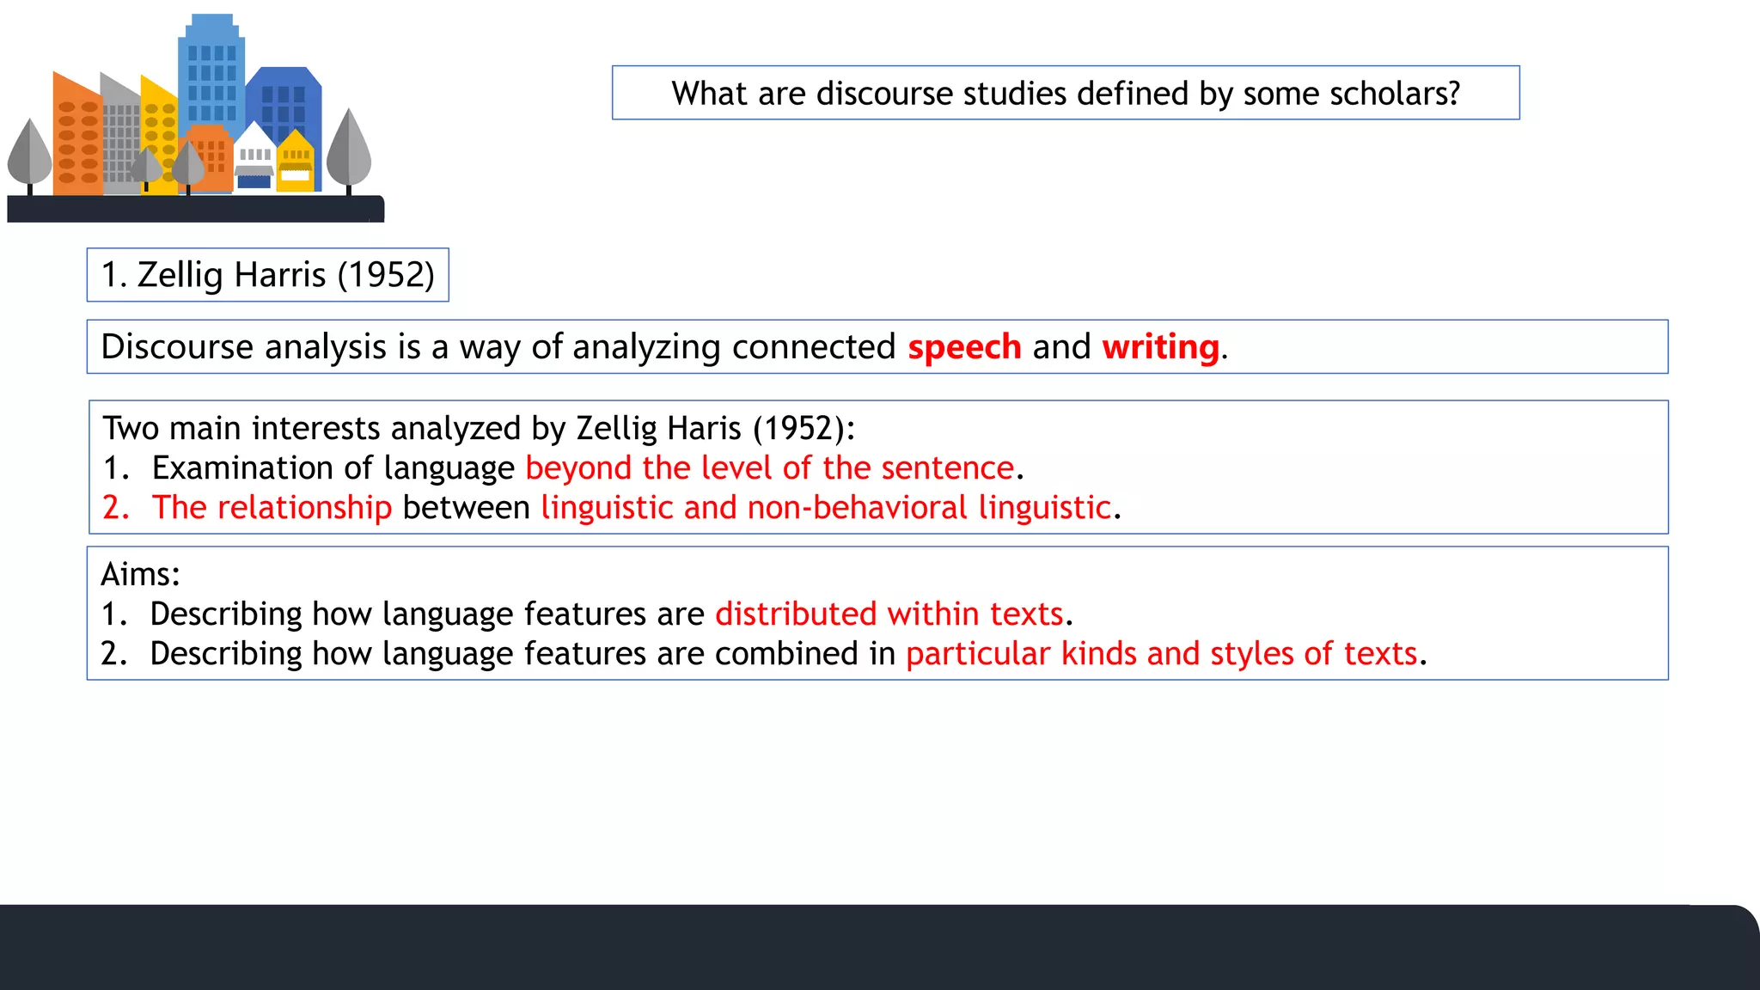Click the red phrase 'linguistic and non-behavioral linguistic'
Viewport: 1760px width, 990px height.
coord(826,507)
